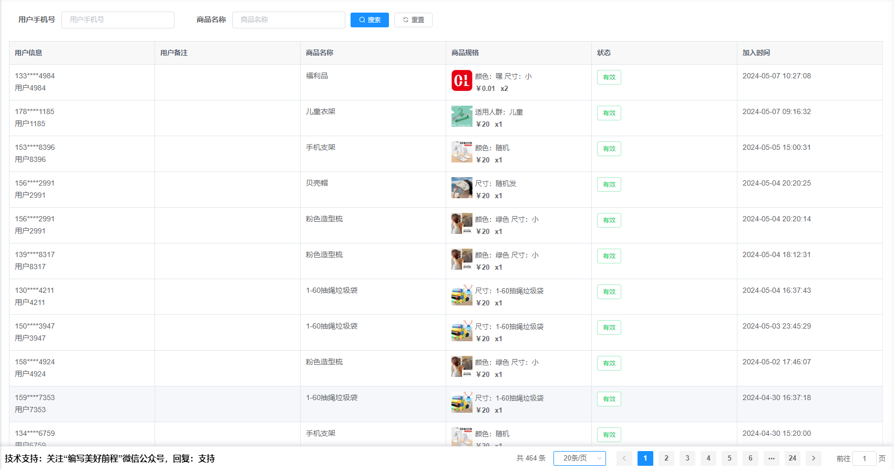
Task: Click the 前往 page number jump field
Action: click(864, 458)
